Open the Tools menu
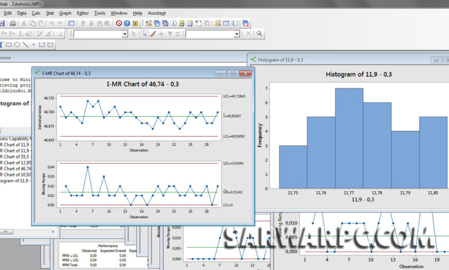 pyautogui.click(x=100, y=13)
